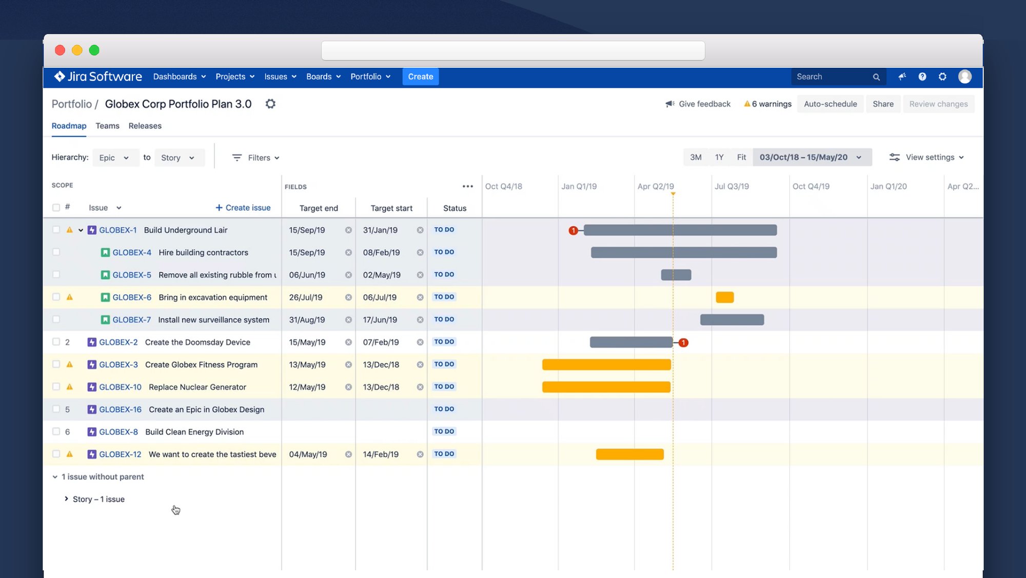The height and width of the screenshot is (578, 1026).
Task: Click the epic icon of GLOBEX-16
Action: pyautogui.click(x=92, y=409)
